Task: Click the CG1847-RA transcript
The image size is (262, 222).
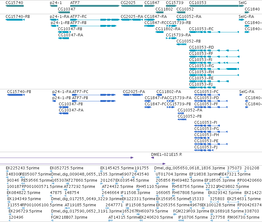Action: click(150, 20)
